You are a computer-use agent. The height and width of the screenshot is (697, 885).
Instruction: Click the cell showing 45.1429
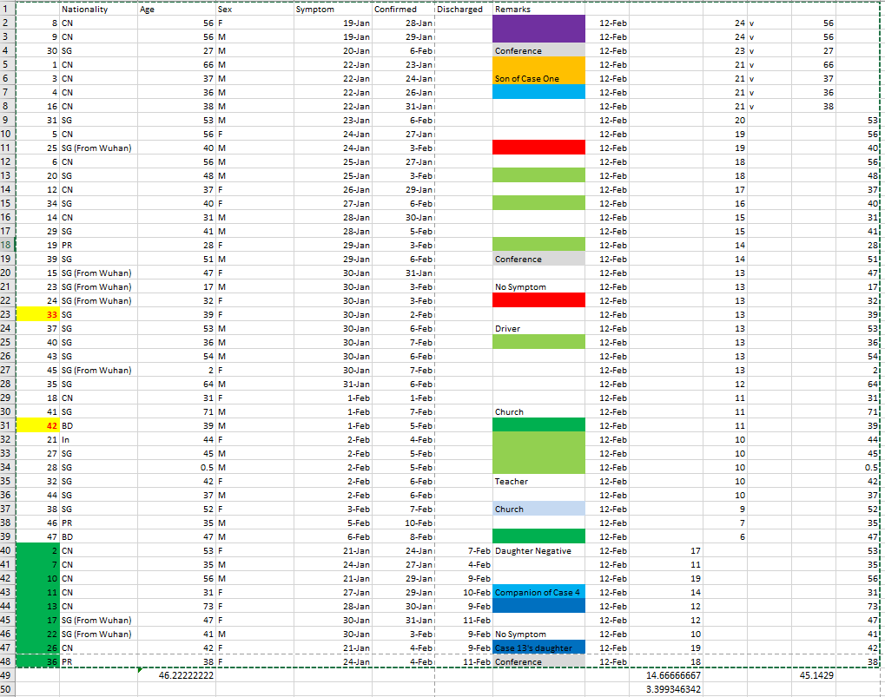pyautogui.click(x=812, y=675)
